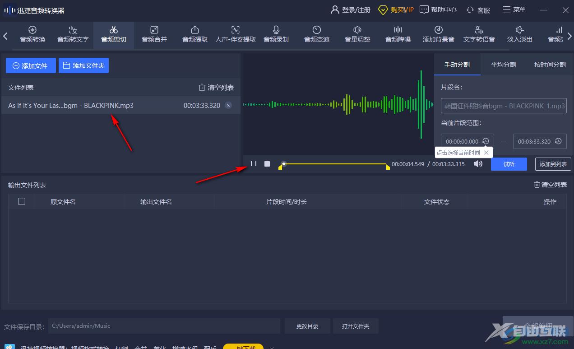Open the 帮助中心 help center

pyautogui.click(x=438, y=9)
